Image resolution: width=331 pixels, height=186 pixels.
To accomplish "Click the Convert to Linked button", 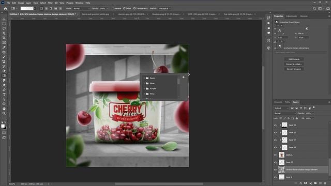I will 294,64.
